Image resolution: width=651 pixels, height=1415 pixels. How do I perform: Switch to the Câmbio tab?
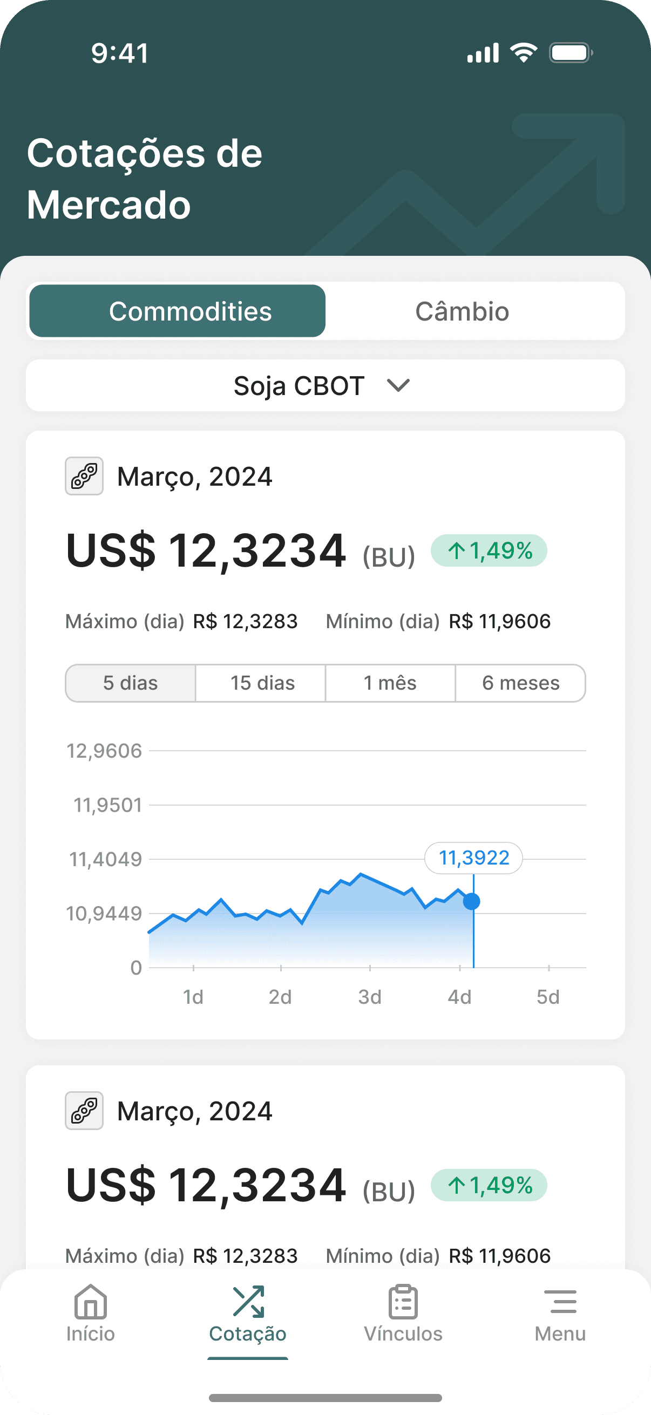point(462,311)
